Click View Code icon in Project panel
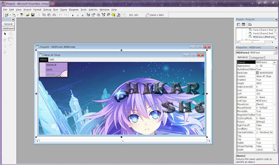279x165 pixels. pyautogui.click(x=238, y=24)
